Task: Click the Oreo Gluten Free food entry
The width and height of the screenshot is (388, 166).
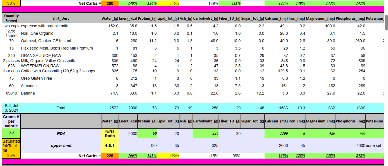Action: 36,78
